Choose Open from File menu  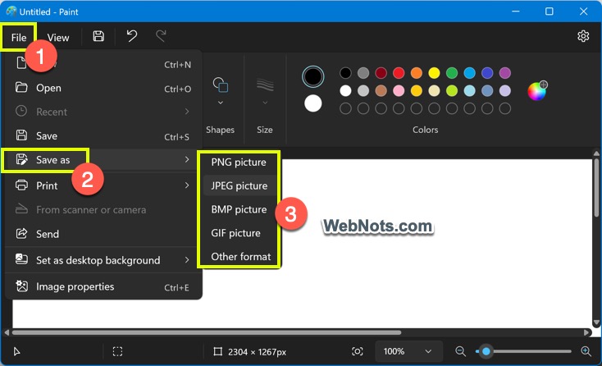[x=103, y=88]
